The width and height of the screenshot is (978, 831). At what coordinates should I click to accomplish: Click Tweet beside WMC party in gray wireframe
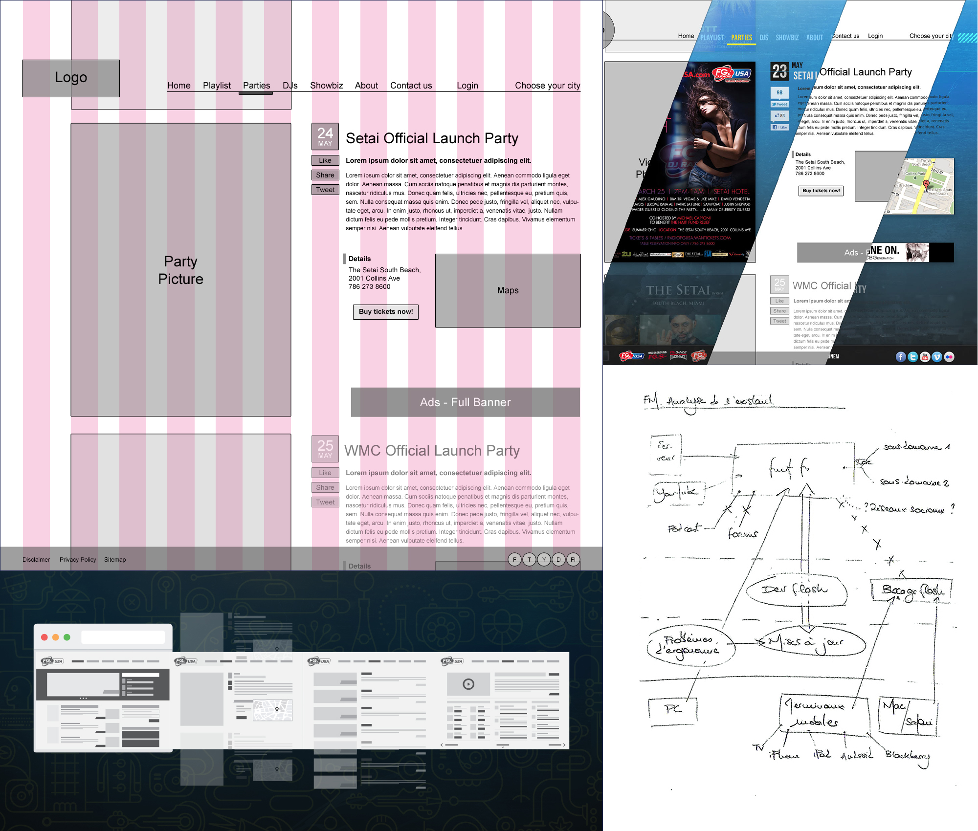tap(325, 502)
